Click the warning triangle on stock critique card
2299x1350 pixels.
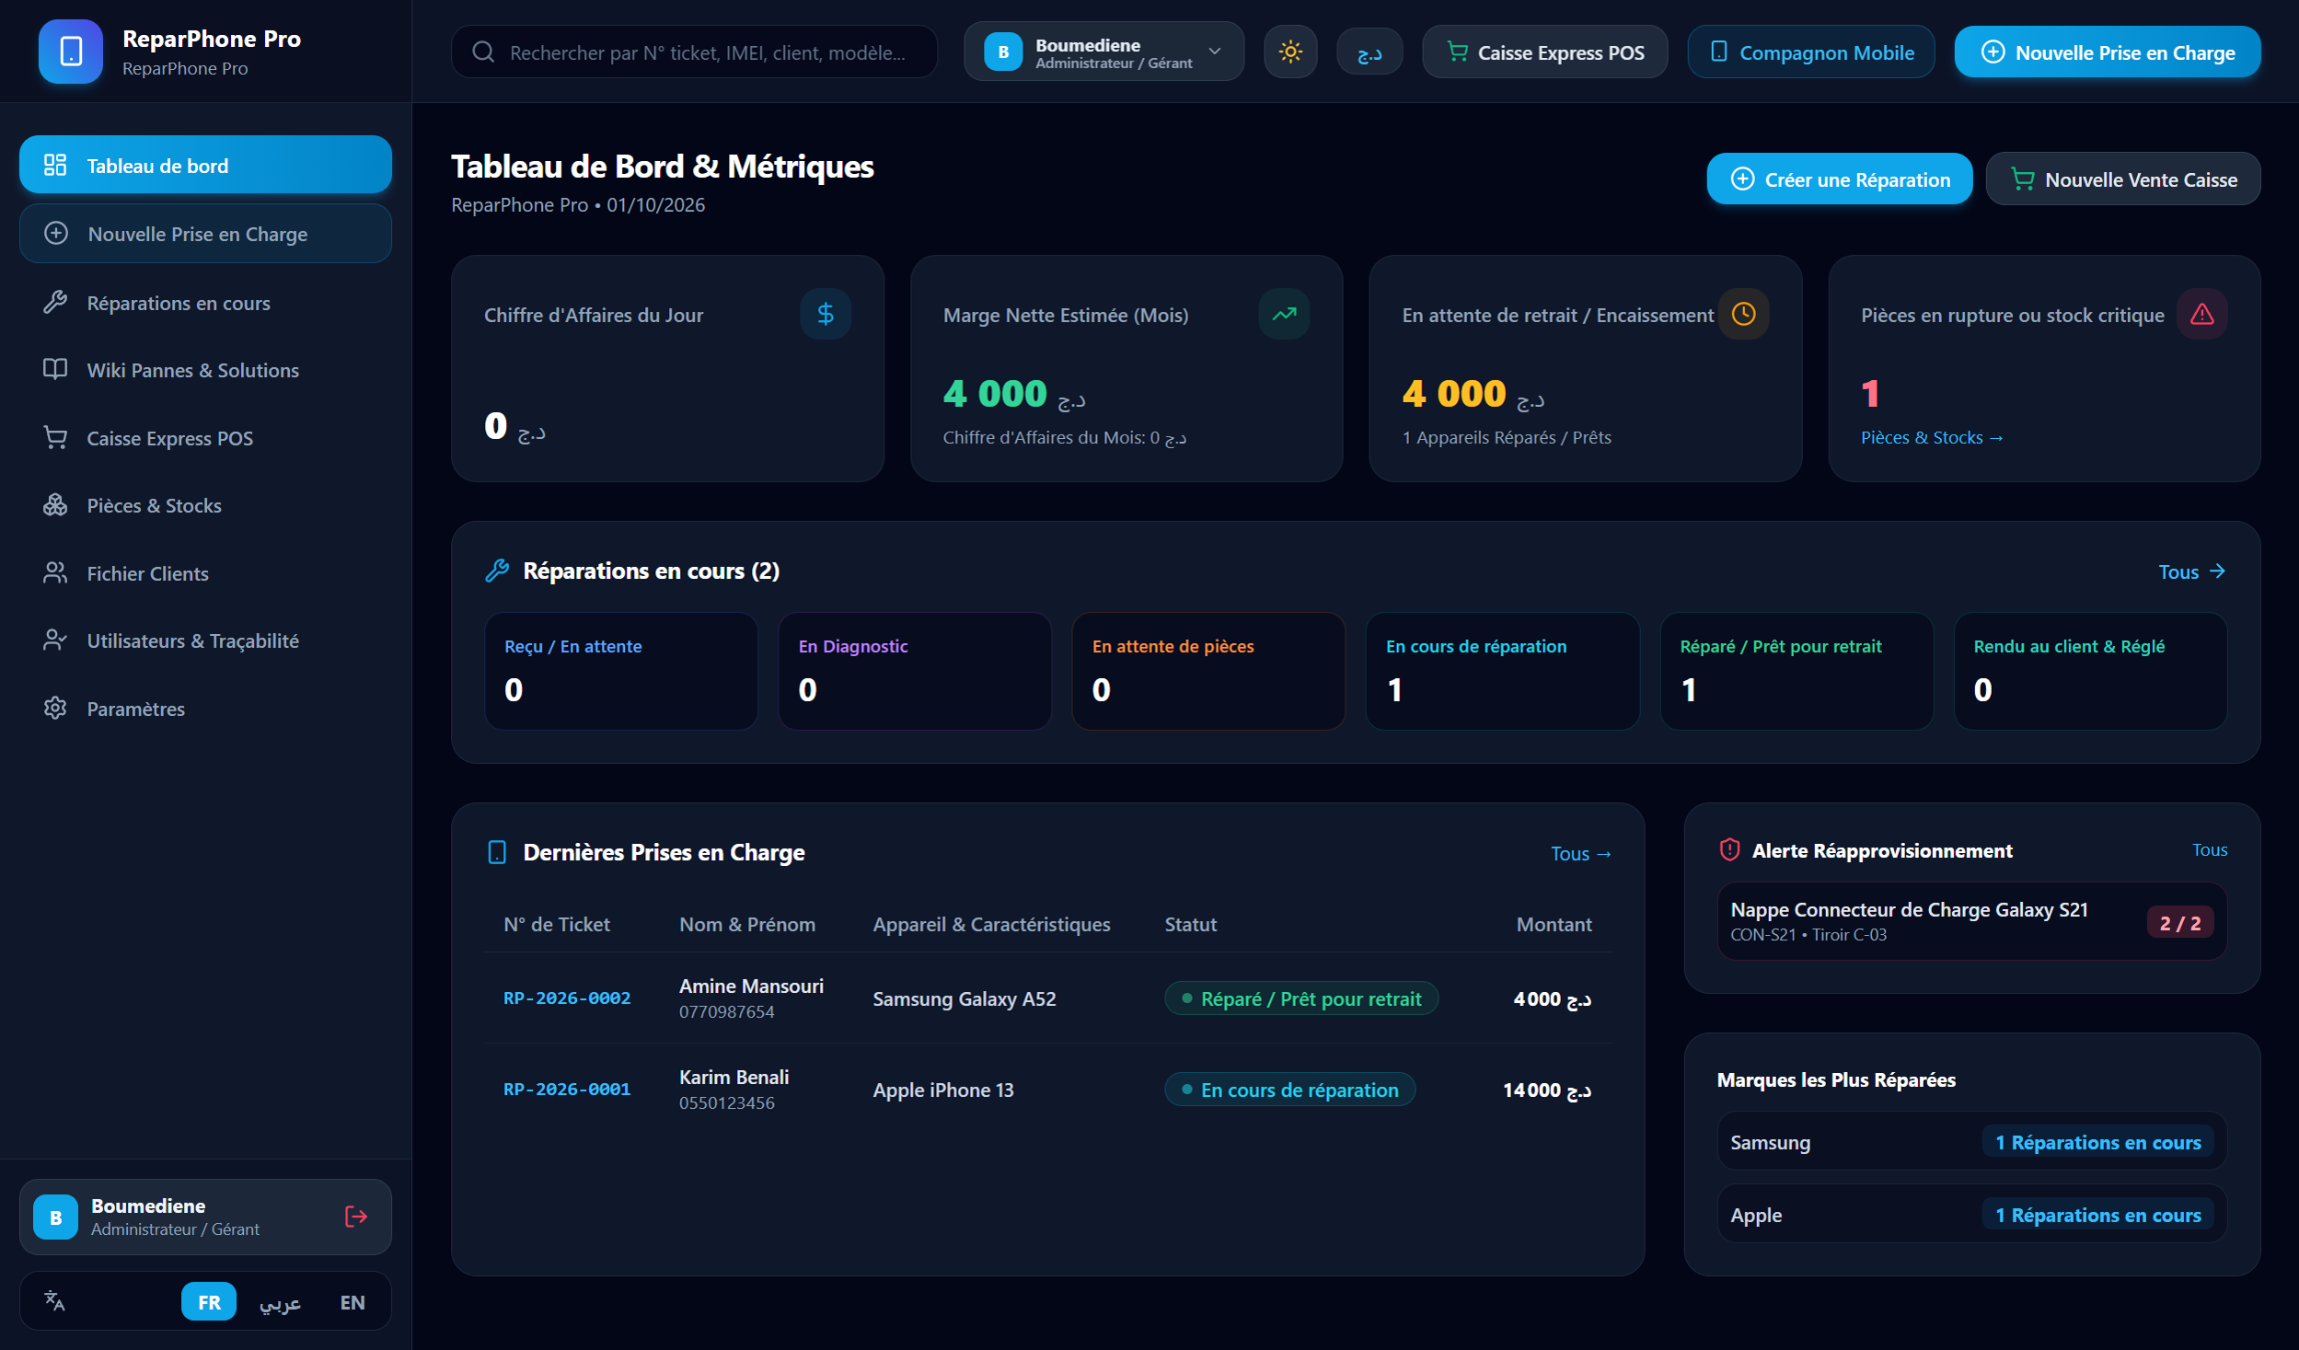(x=2201, y=314)
